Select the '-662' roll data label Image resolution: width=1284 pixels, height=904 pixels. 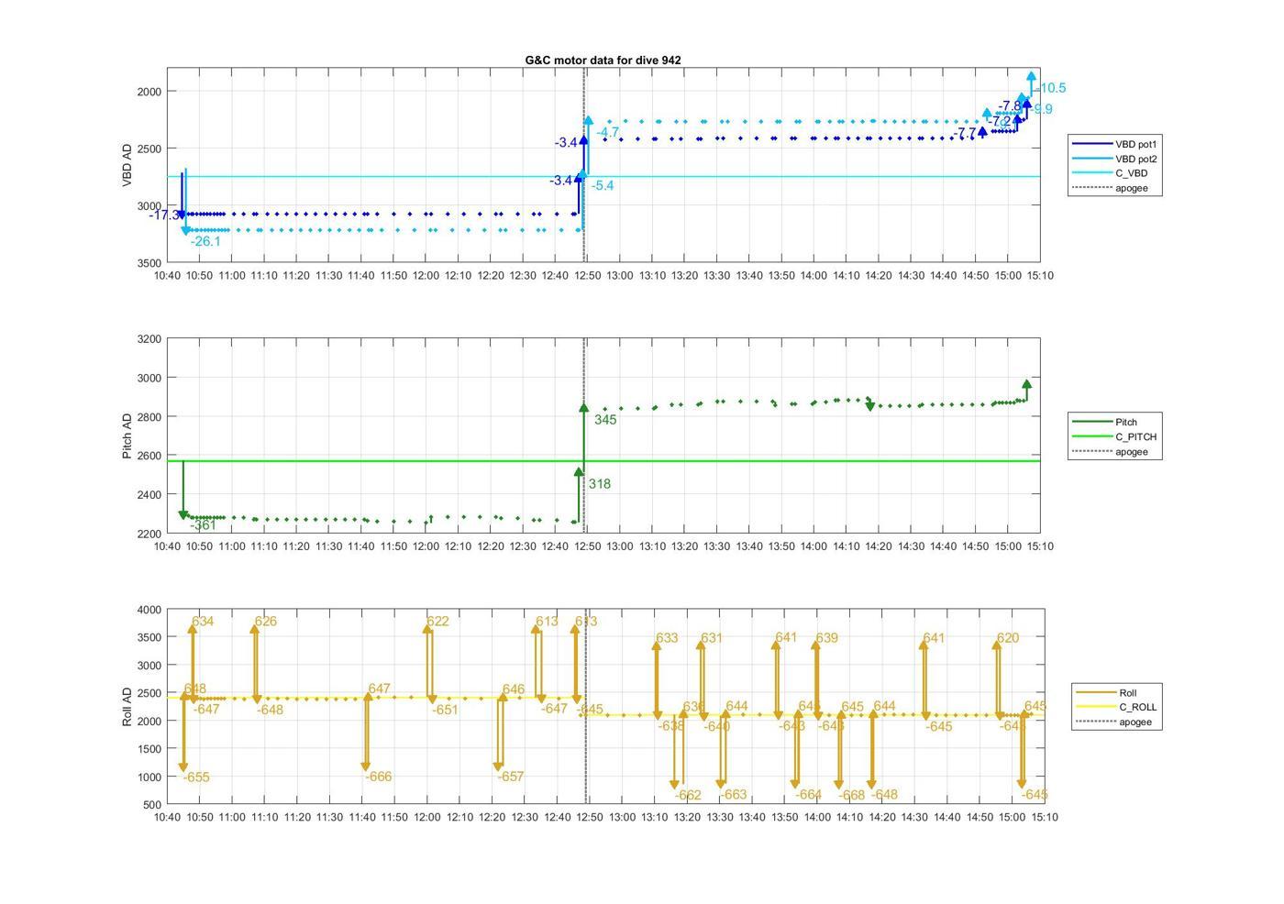pos(688,795)
